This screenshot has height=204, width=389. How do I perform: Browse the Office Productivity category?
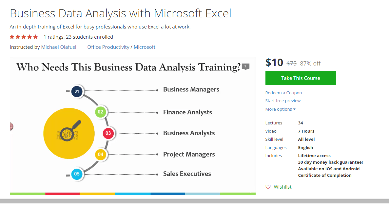coord(108,47)
